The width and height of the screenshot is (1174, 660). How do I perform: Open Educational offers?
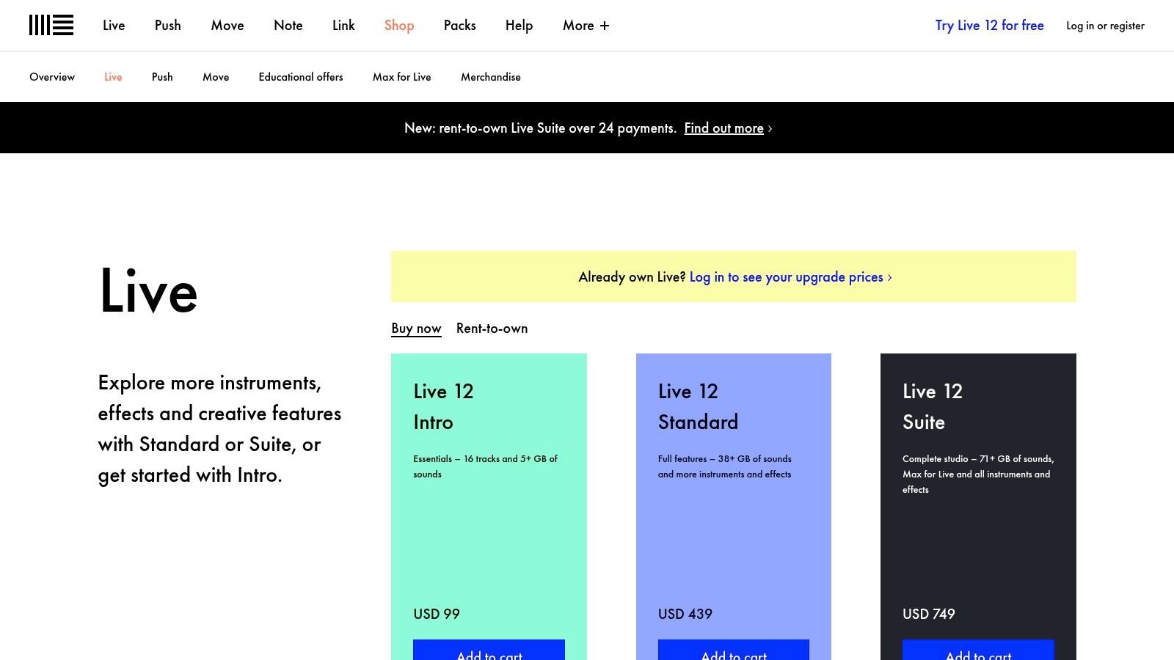tap(301, 76)
